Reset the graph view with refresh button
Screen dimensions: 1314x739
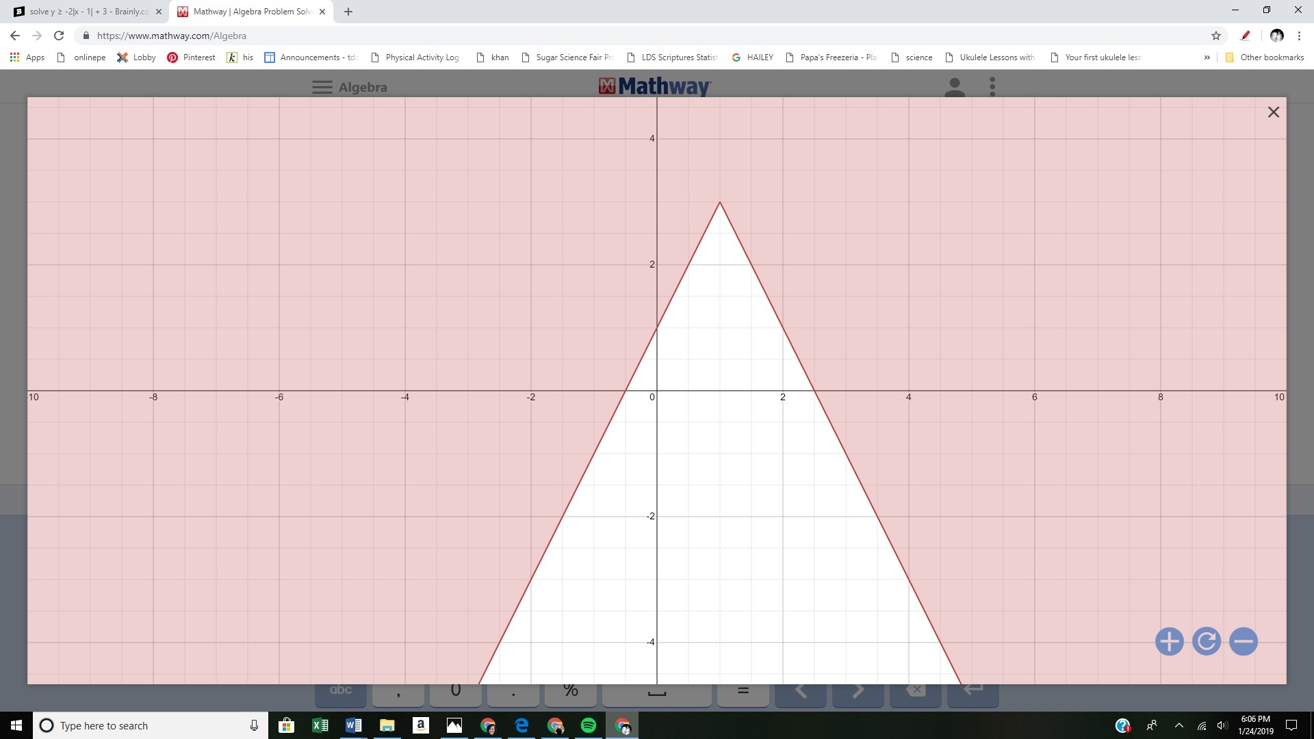(x=1206, y=641)
